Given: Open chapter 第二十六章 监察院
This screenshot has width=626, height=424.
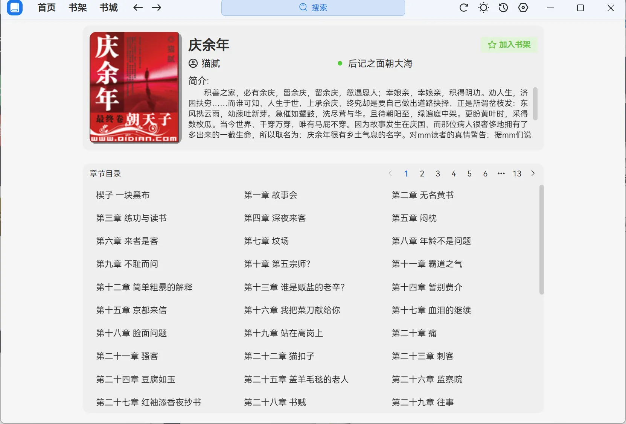Looking at the screenshot, I should (x=427, y=379).
